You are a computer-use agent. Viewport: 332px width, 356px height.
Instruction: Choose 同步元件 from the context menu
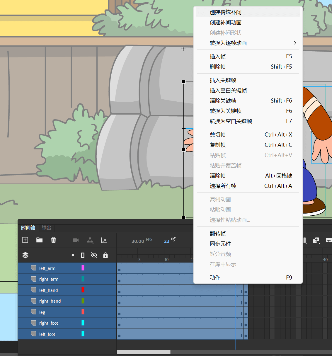(x=248, y=244)
